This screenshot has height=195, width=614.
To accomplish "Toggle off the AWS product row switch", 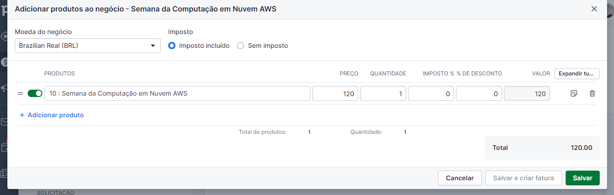I will coord(35,93).
